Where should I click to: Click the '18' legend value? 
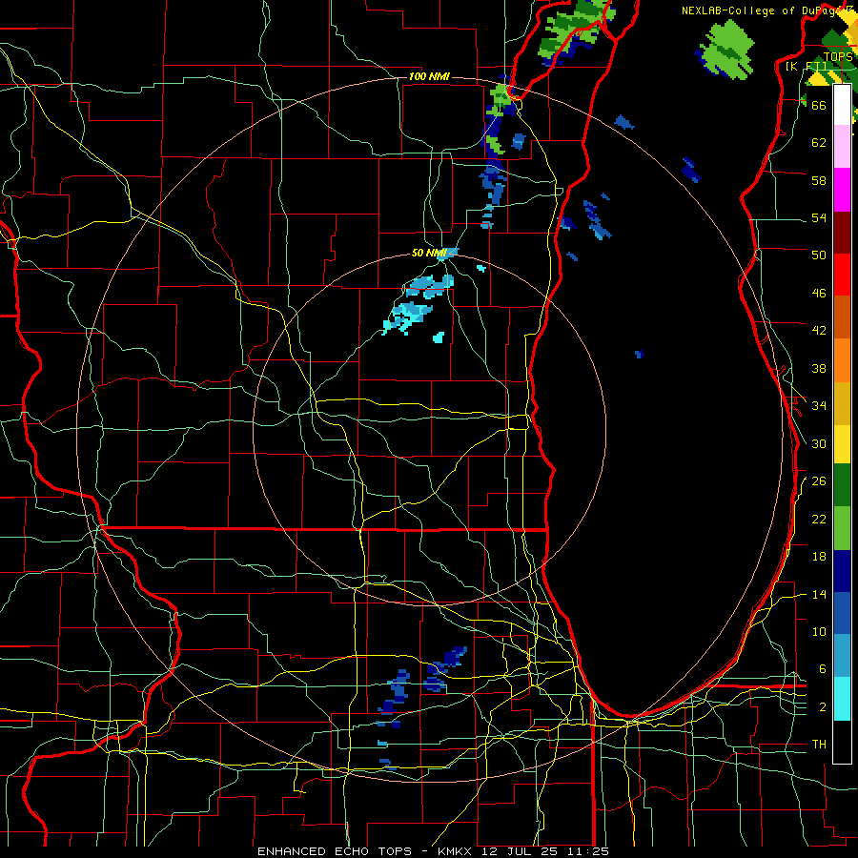click(819, 557)
